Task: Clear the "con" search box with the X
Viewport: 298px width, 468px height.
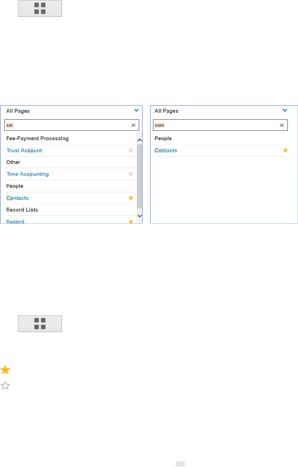Action: coord(282,125)
